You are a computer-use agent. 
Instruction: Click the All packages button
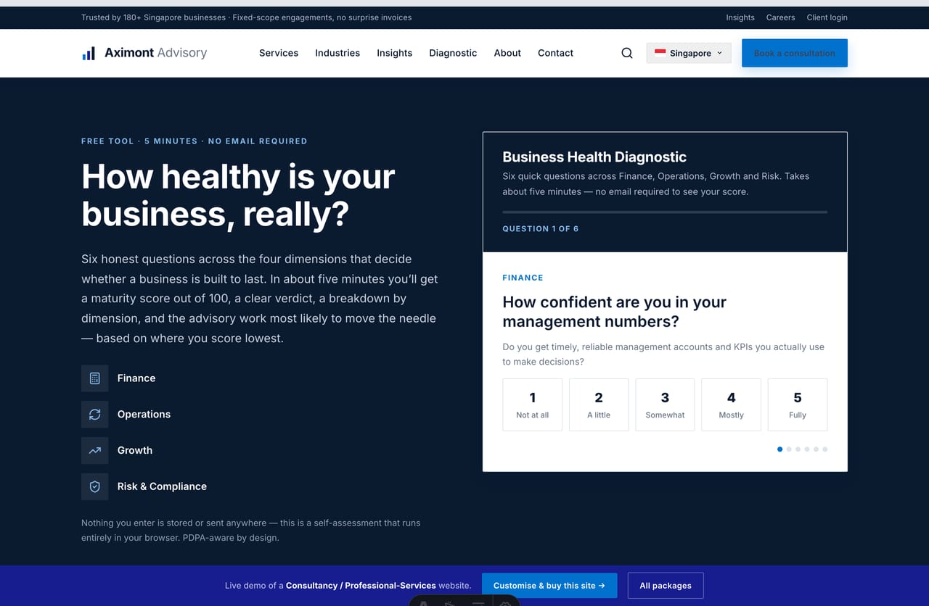pyautogui.click(x=666, y=586)
